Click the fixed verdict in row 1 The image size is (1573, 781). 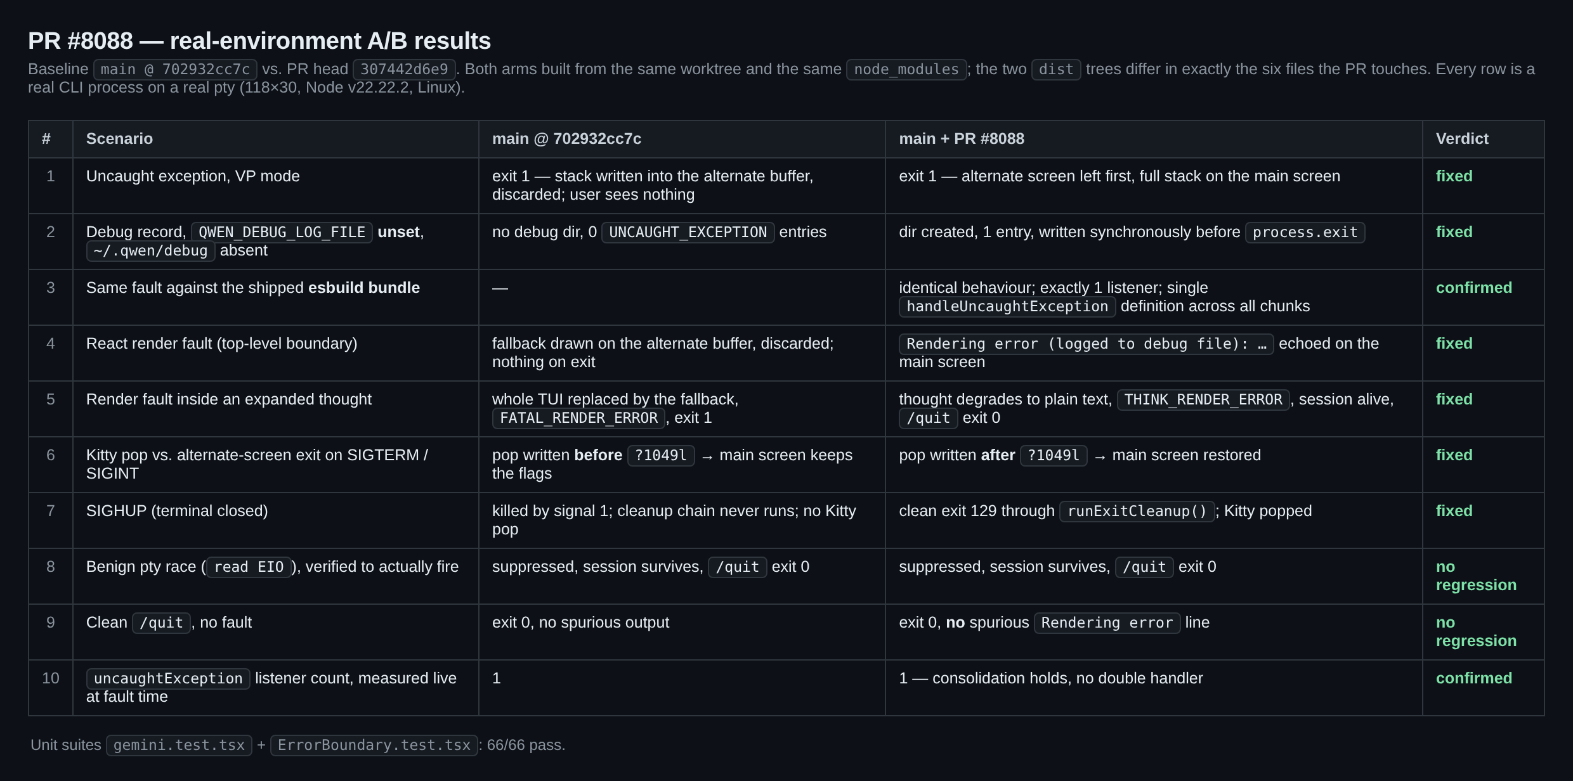tap(1454, 176)
